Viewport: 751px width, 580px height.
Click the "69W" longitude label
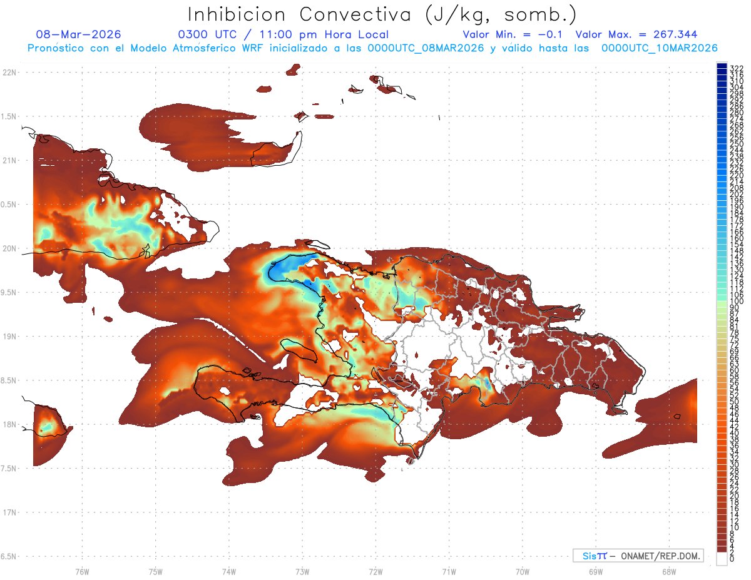tap(596, 571)
